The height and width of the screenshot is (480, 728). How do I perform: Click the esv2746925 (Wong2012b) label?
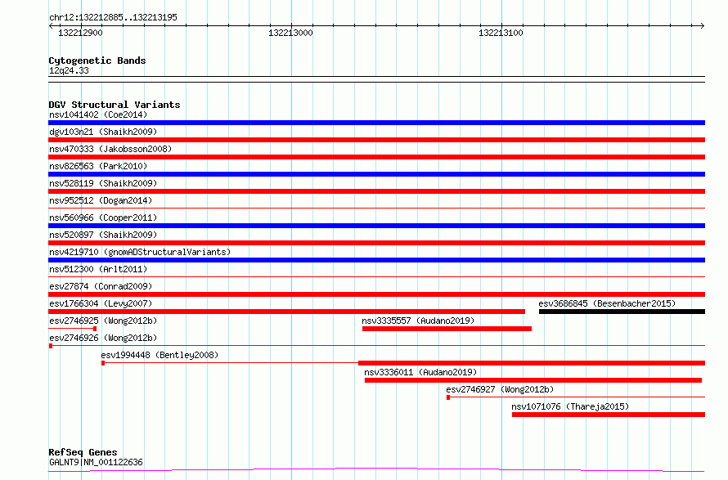(x=103, y=321)
